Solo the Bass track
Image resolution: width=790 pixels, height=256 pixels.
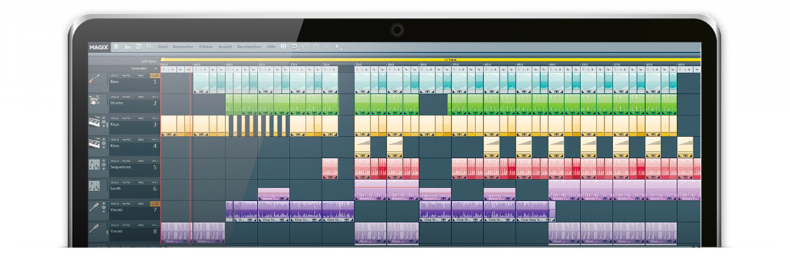point(116,76)
